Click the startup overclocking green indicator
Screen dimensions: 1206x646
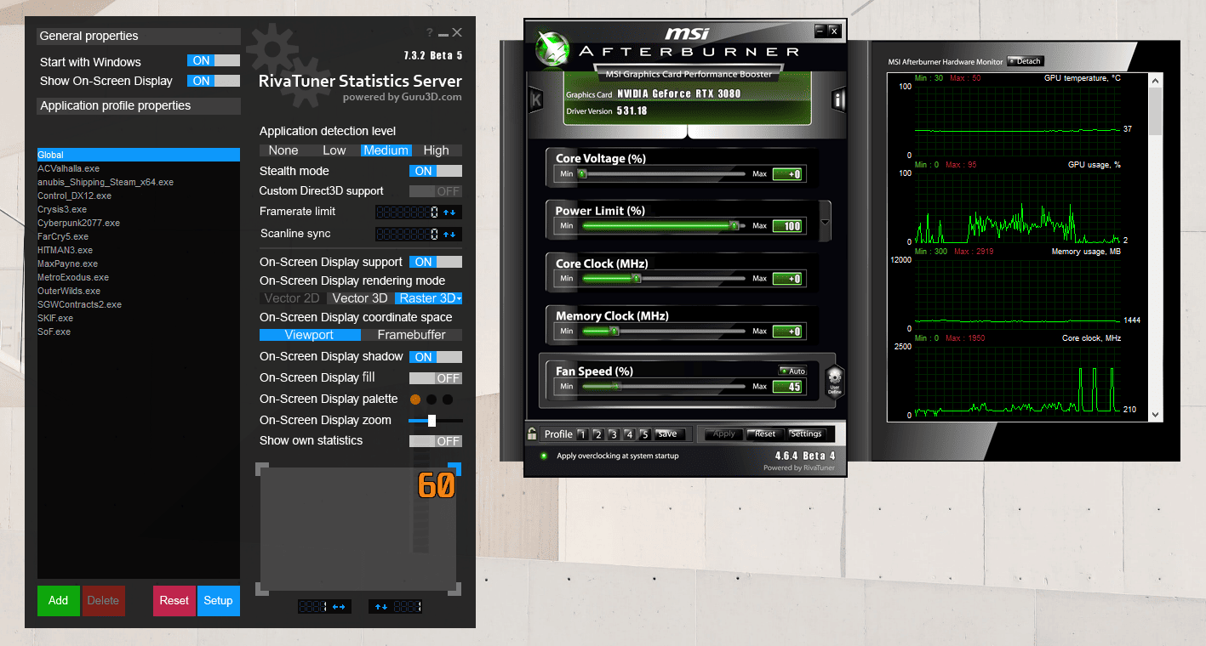[545, 456]
